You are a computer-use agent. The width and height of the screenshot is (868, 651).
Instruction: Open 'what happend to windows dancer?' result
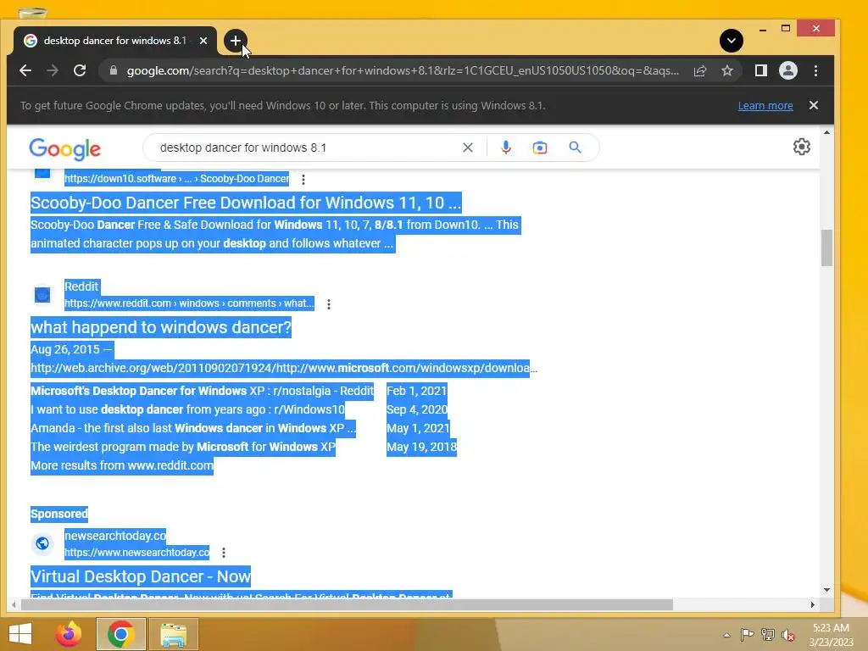[160, 327]
